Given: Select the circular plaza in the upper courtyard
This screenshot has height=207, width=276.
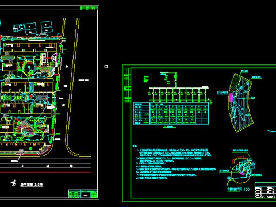Looking at the screenshot, I should point(29,67).
